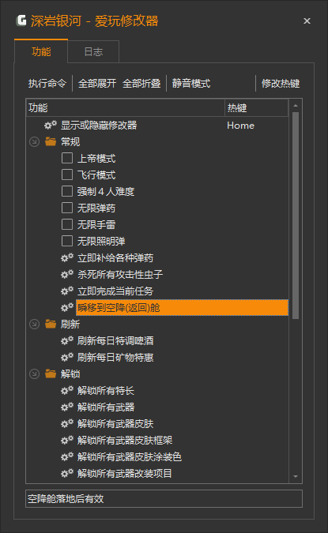This screenshot has height=533, width=328.
Task: Collapse the 常规 group arrow
Action: coord(34,142)
